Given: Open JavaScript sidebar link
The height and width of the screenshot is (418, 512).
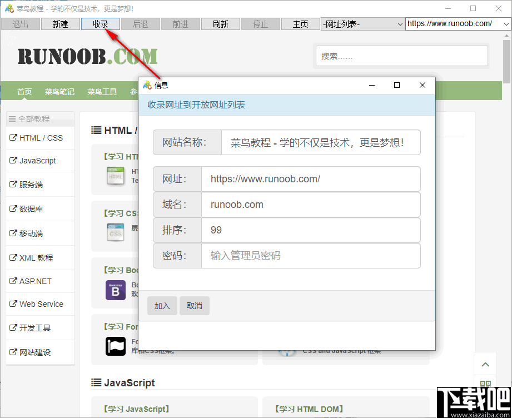Looking at the screenshot, I should pos(40,161).
